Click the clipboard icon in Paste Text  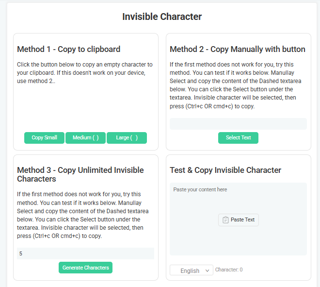coord(225,220)
